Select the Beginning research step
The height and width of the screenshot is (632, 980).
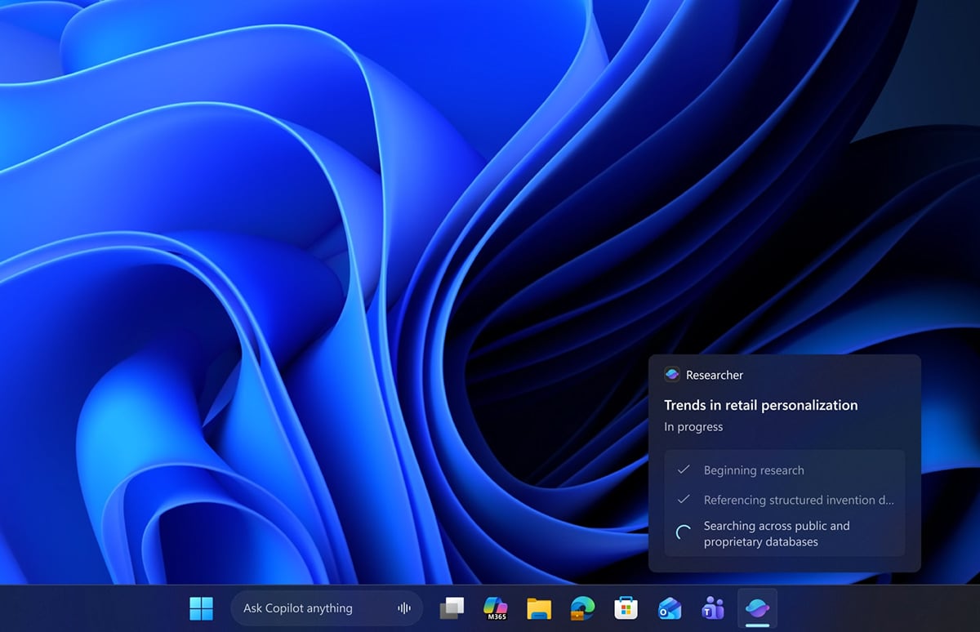(754, 470)
